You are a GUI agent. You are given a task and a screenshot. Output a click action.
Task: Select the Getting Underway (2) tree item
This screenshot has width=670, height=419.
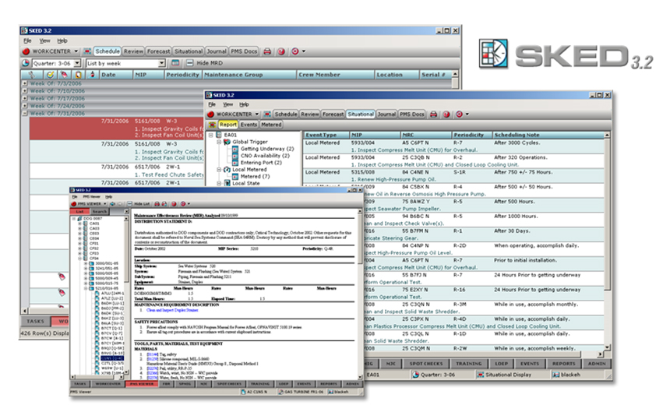268,148
